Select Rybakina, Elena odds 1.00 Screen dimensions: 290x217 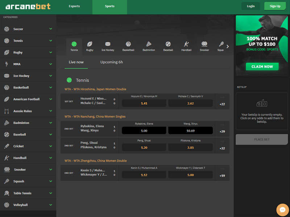pos(144,131)
